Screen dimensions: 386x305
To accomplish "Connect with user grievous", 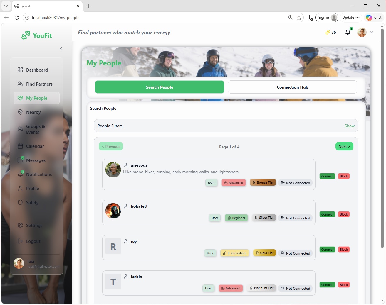I will (327, 176).
